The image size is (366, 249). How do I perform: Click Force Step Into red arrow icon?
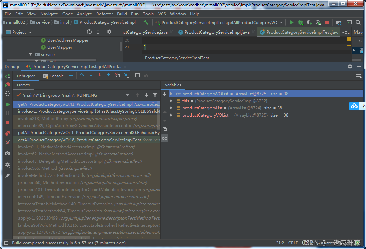(100, 75)
